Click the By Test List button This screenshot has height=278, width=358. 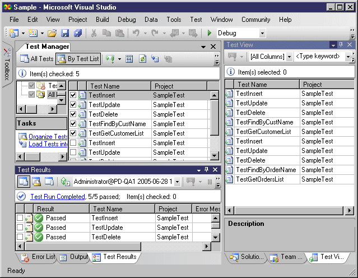coord(78,59)
